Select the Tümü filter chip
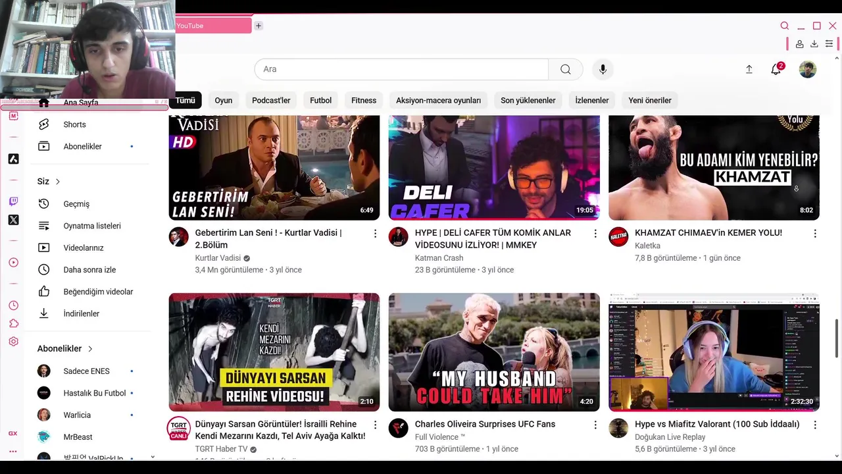This screenshot has width=842, height=474. point(186,100)
